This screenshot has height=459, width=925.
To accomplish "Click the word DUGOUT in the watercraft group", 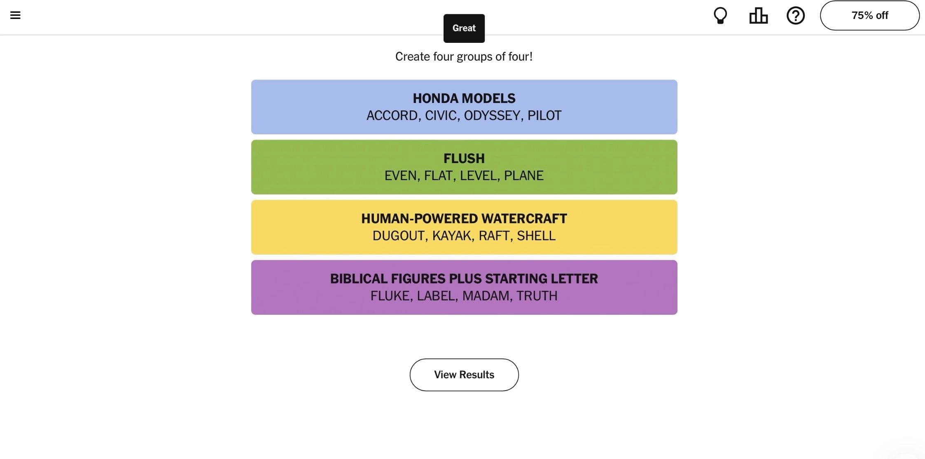I will (x=398, y=236).
